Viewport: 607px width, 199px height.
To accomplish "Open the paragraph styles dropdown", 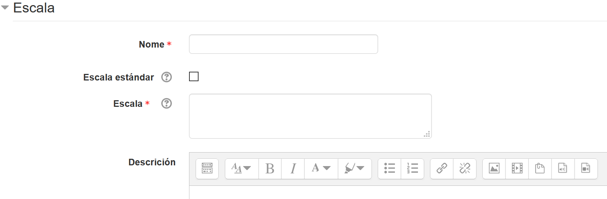I will [242, 168].
